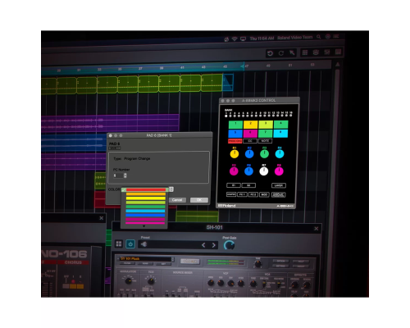Toggle the SH-101 power button

130,244
